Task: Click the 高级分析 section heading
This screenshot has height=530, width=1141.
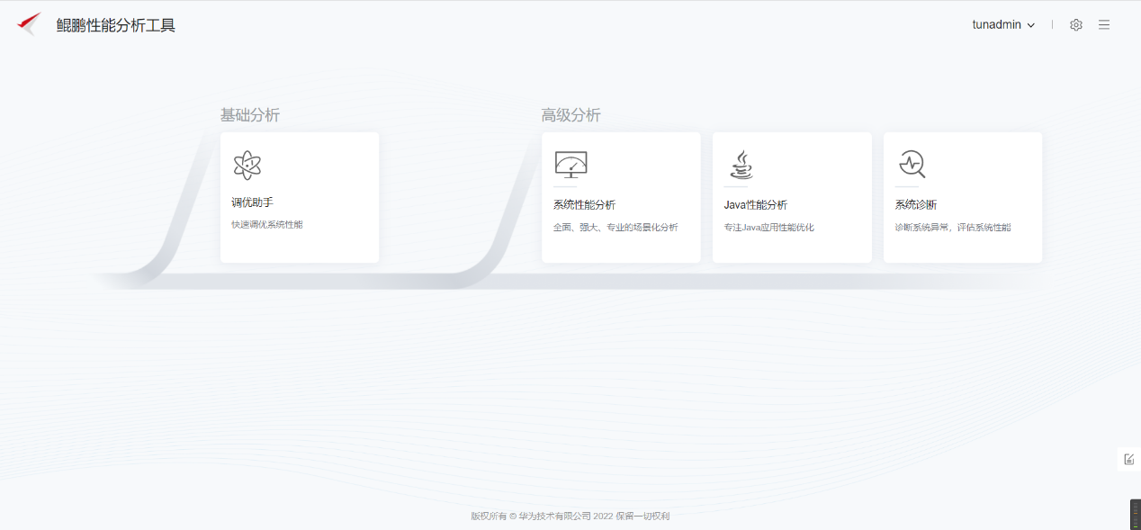Action: [x=570, y=115]
